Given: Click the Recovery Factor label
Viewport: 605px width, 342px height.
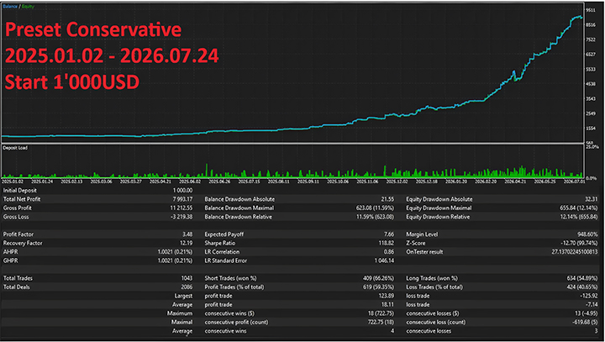Looking at the screenshot, I should click(23, 243).
